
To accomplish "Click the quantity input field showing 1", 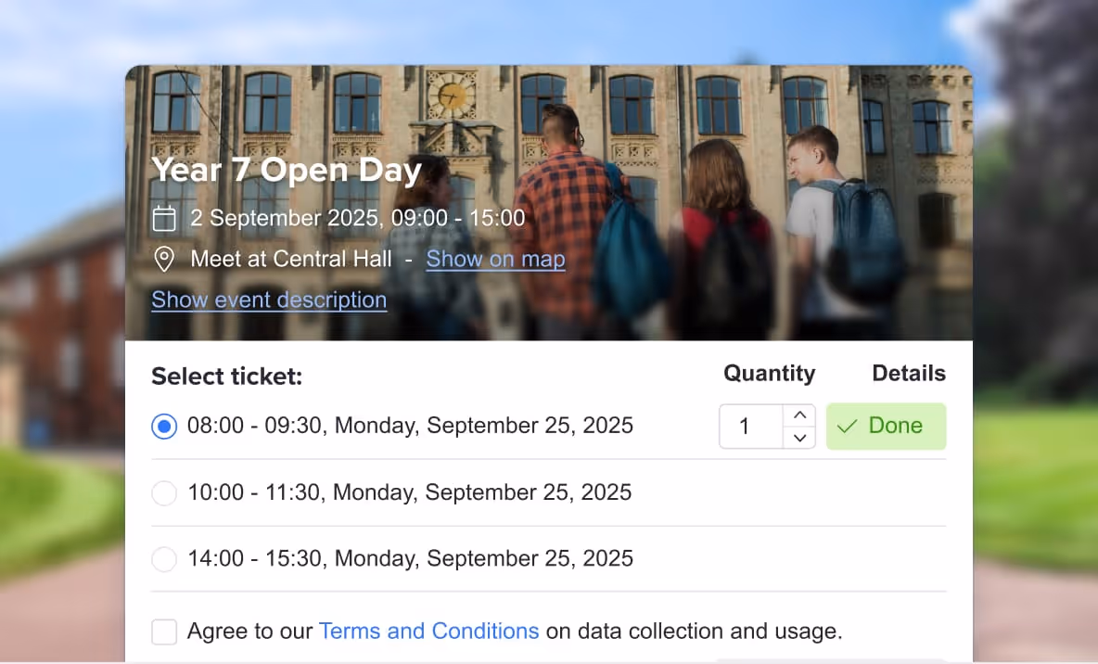I will pyautogui.click(x=750, y=426).
